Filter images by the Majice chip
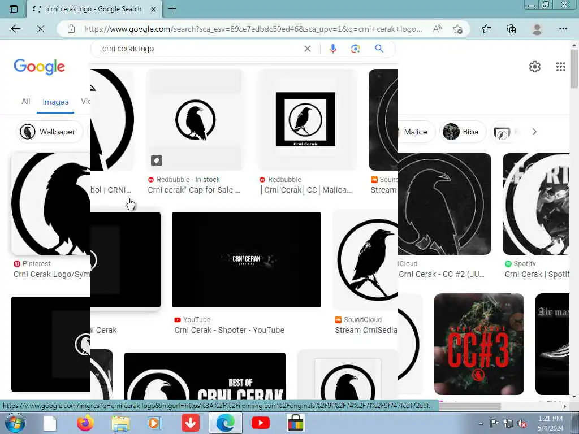The image size is (579, 434). pyautogui.click(x=415, y=132)
